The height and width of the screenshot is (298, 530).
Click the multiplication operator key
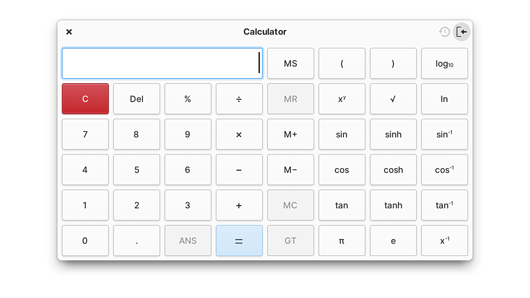coord(239,135)
